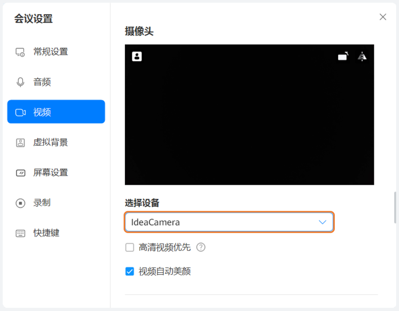The image size is (399, 311).
Task: Enable the 高清视频优先 checkbox
Action: (129, 248)
